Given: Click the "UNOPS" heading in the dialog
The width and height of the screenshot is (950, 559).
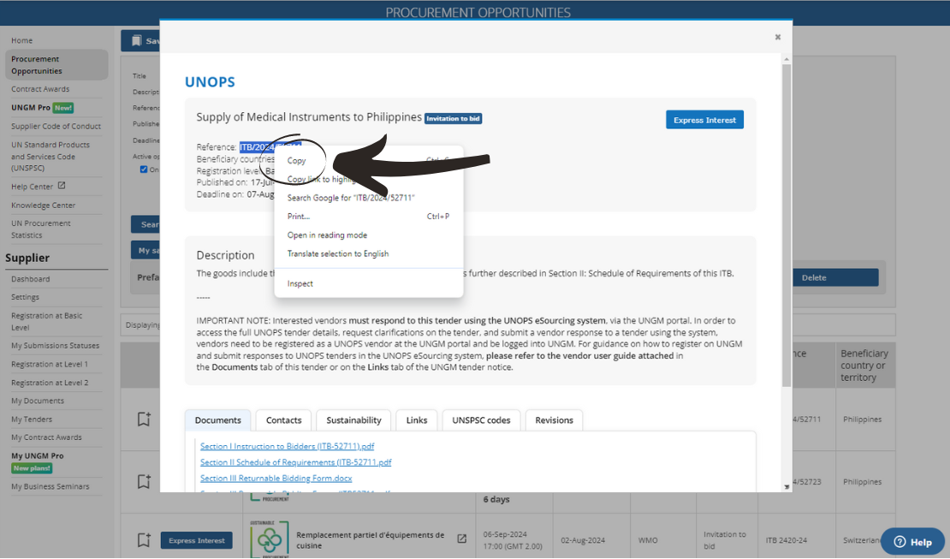Looking at the screenshot, I should pos(210,82).
